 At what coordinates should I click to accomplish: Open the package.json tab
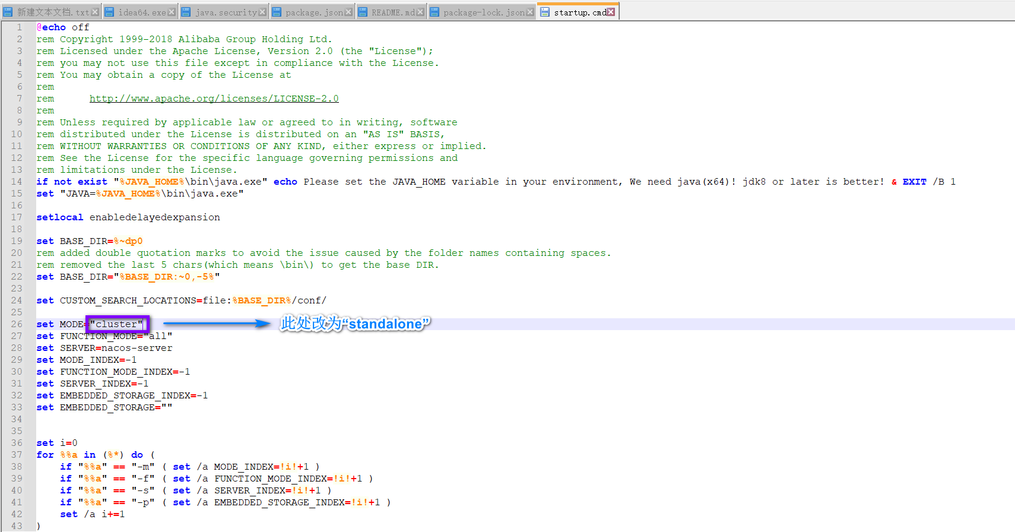coord(314,12)
